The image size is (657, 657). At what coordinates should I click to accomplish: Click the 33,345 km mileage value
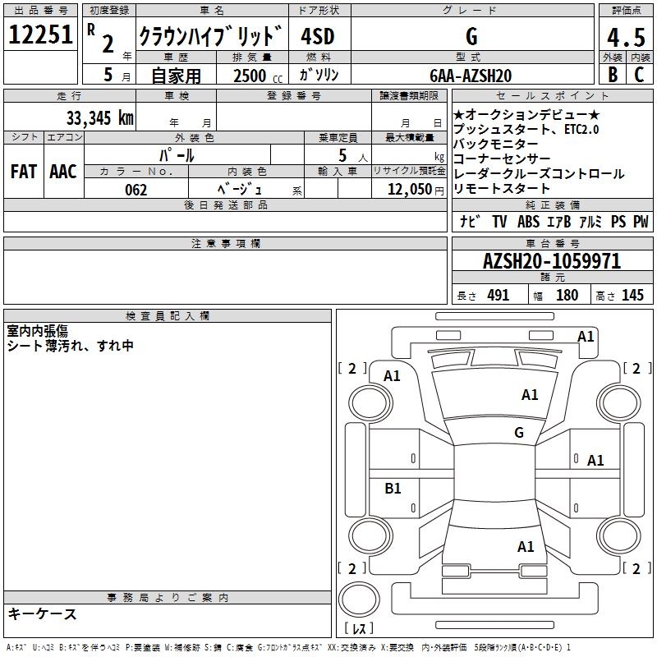[x=100, y=117]
